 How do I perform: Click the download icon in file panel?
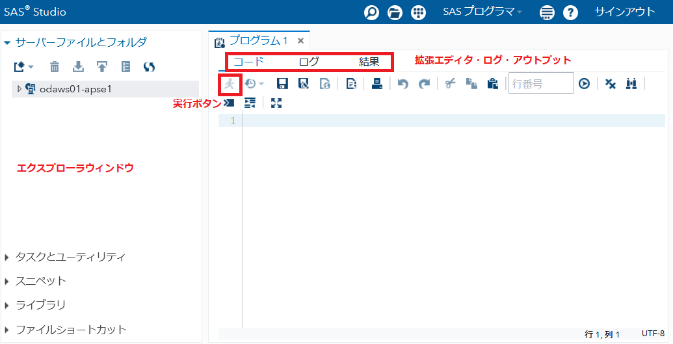(78, 67)
